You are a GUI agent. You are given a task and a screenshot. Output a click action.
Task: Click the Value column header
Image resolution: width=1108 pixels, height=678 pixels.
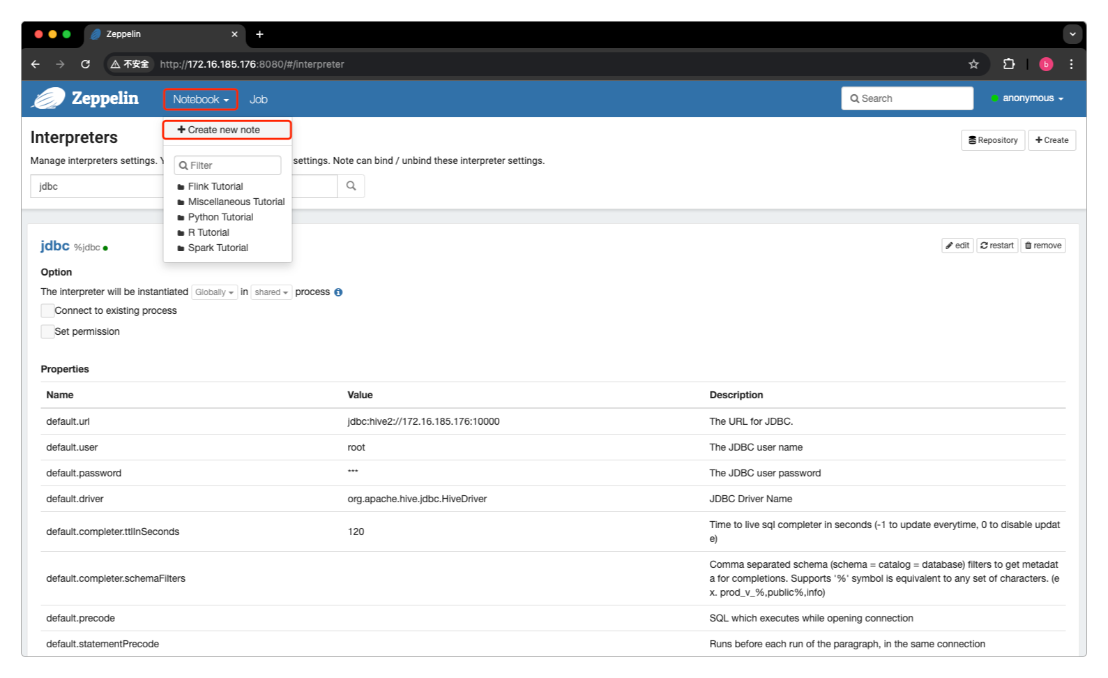(x=360, y=395)
